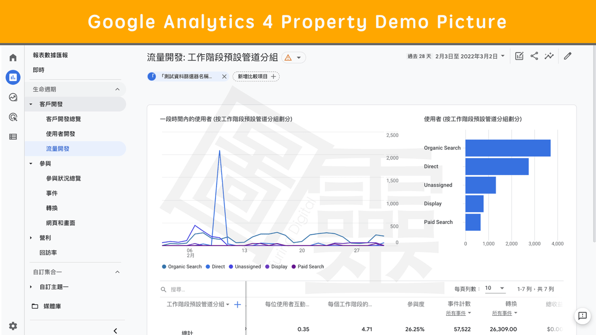The height and width of the screenshot is (335, 596).
Task: Select 使用者開發 report
Action: click(61, 134)
